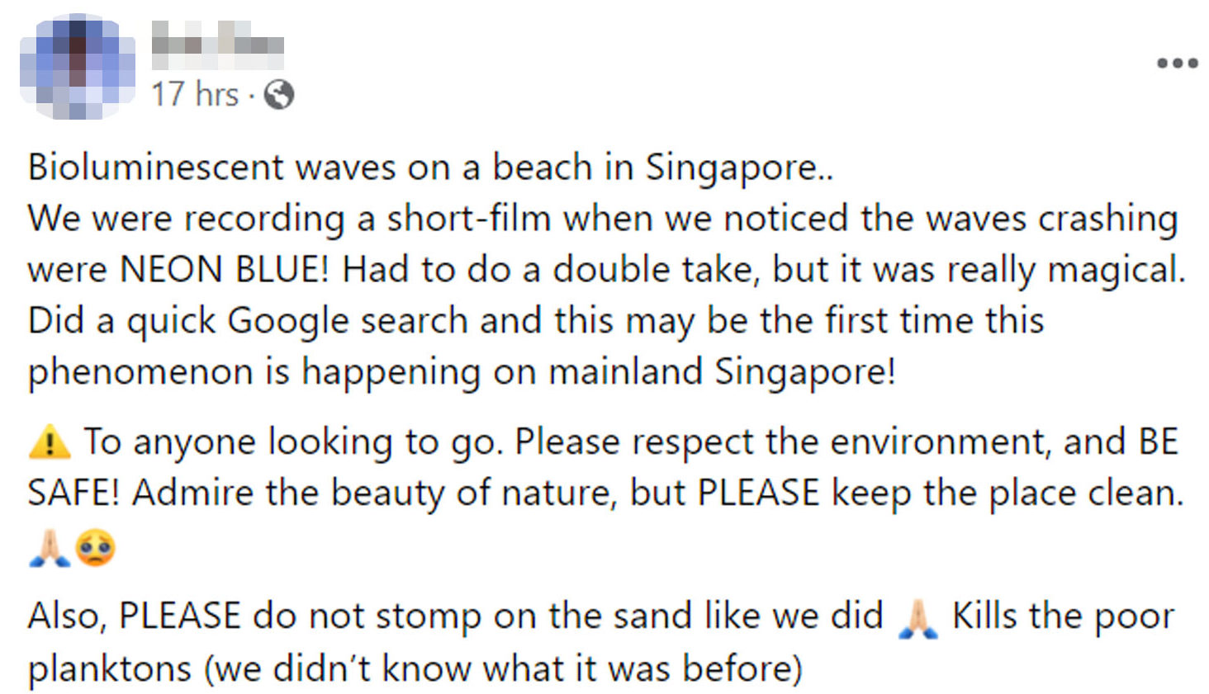
Task: Open the poster's blurred profile name
Action: tap(217, 44)
